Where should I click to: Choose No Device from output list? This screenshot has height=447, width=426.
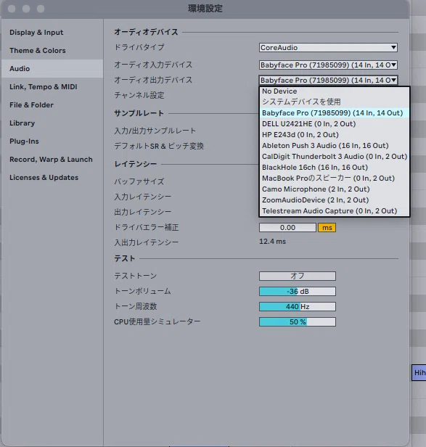click(335, 91)
